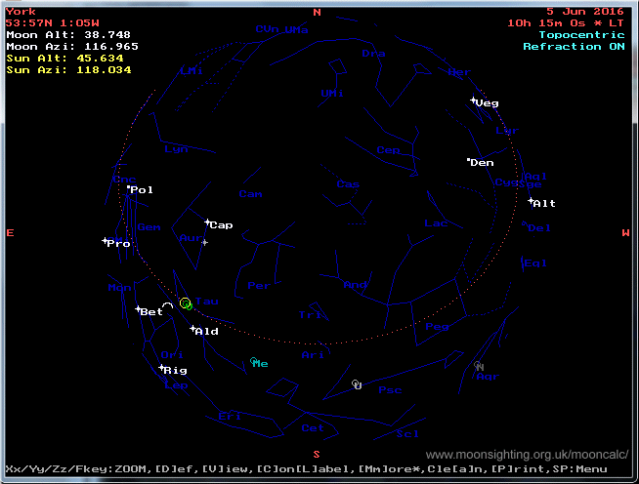Viewport: 639px width, 484px height.
Task: Toggle the Refraction ON indicator
Action: coord(575,46)
